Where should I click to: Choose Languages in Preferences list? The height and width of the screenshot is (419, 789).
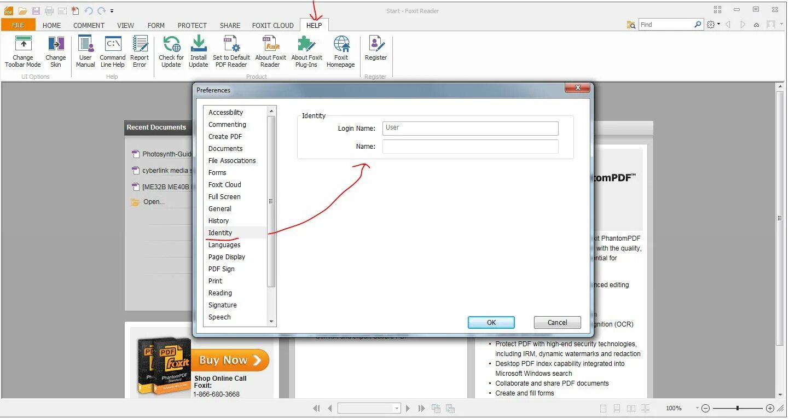224,245
